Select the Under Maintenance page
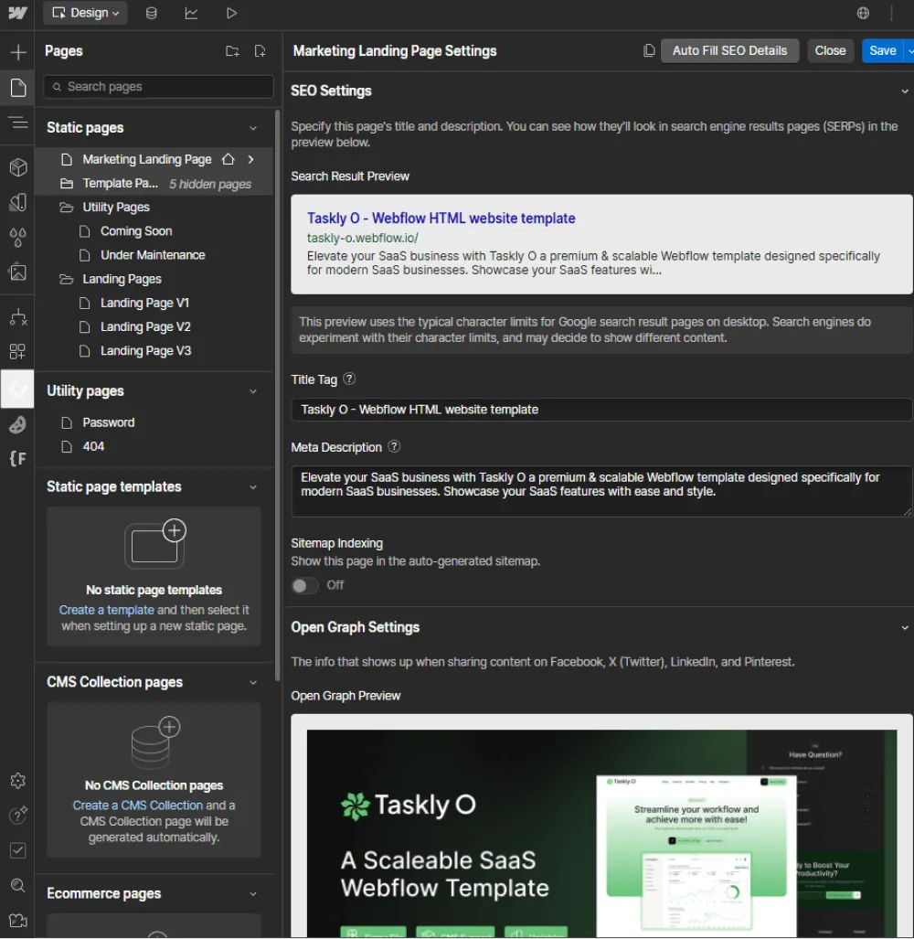The image size is (914, 939). (154, 255)
